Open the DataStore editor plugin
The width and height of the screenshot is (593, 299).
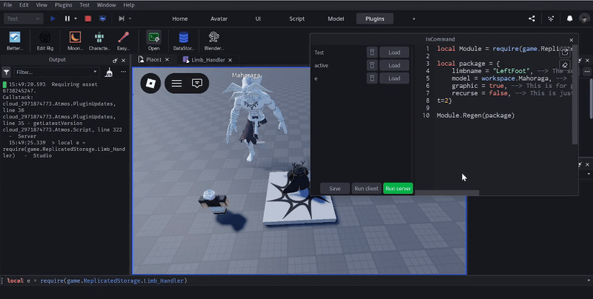tap(183, 41)
